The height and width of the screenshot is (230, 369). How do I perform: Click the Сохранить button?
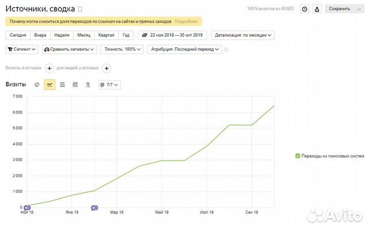tap(340, 9)
